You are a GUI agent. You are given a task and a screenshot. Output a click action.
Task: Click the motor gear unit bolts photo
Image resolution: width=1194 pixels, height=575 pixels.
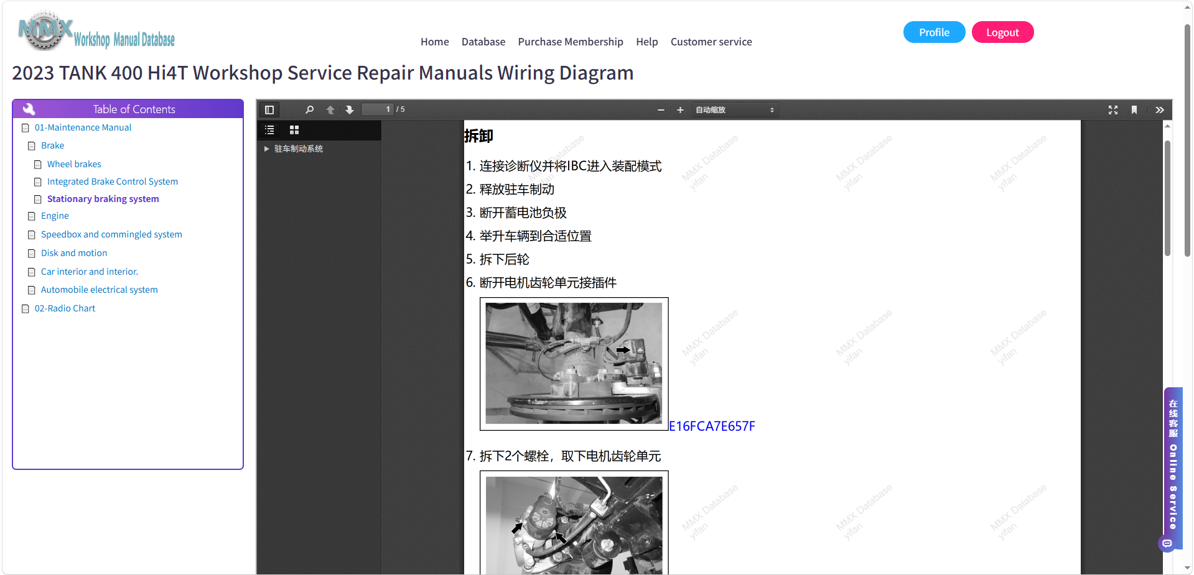pos(574,523)
